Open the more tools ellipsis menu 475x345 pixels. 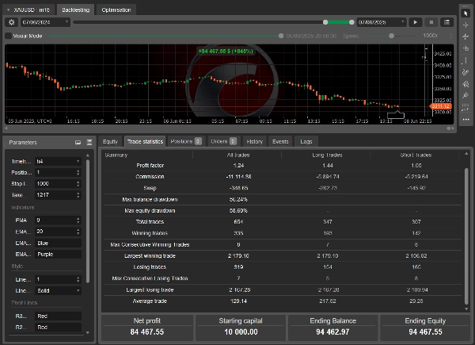click(466, 119)
